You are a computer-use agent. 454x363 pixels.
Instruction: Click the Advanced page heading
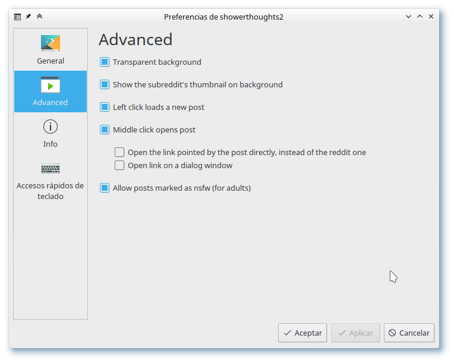pyautogui.click(x=135, y=39)
